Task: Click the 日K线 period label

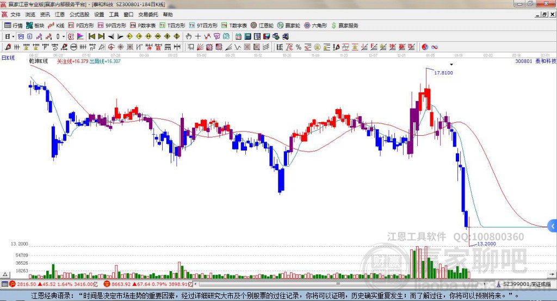Action: [8, 58]
